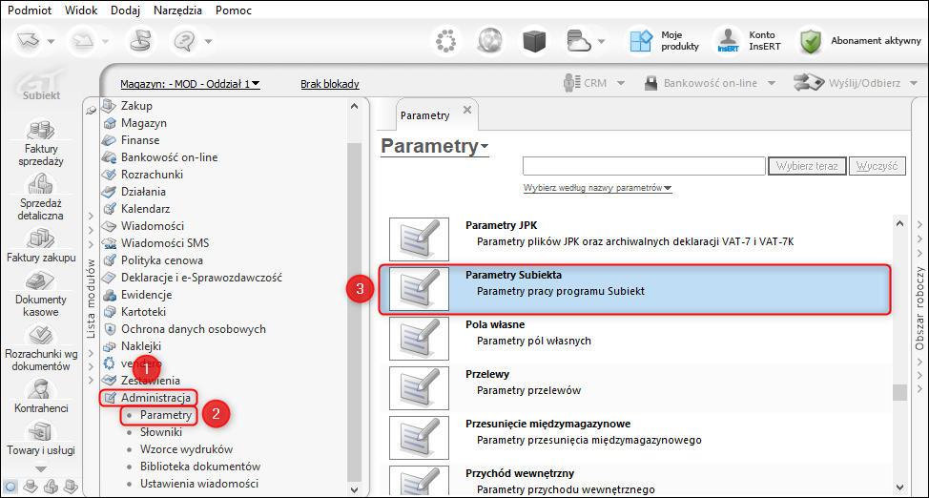
Task: Click the help question mark icon
Action: [x=185, y=41]
